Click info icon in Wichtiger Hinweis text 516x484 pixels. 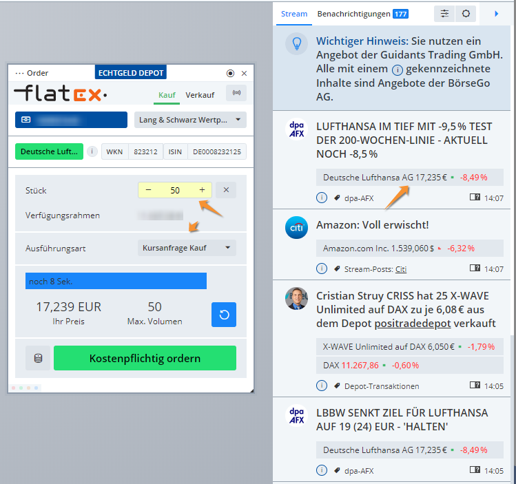(x=398, y=70)
